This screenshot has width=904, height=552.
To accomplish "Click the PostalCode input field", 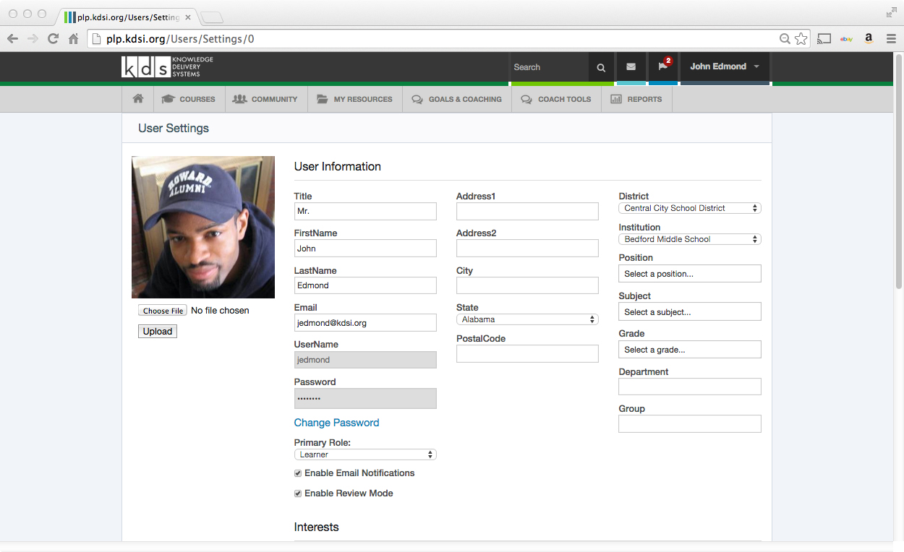I will [527, 354].
